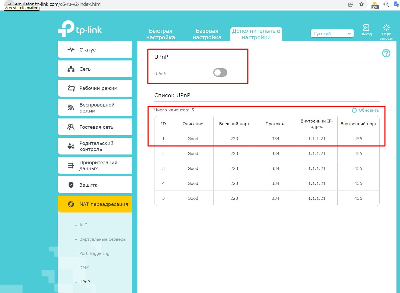400x293 pixels.
Task: Open the Статус menu item
Action: coord(95,50)
